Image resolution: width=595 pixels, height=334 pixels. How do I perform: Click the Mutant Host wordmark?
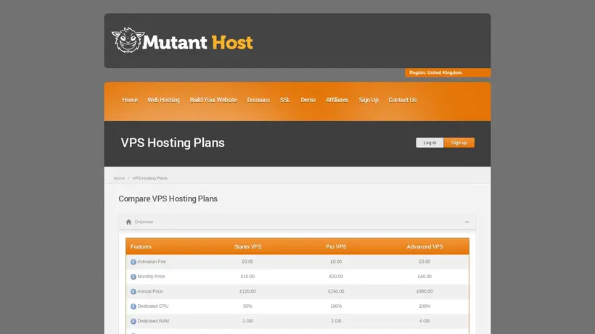click(197, 43)
